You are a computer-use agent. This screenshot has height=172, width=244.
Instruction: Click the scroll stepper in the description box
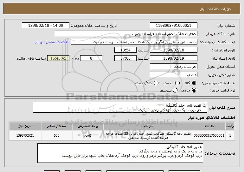pos(204,105)
